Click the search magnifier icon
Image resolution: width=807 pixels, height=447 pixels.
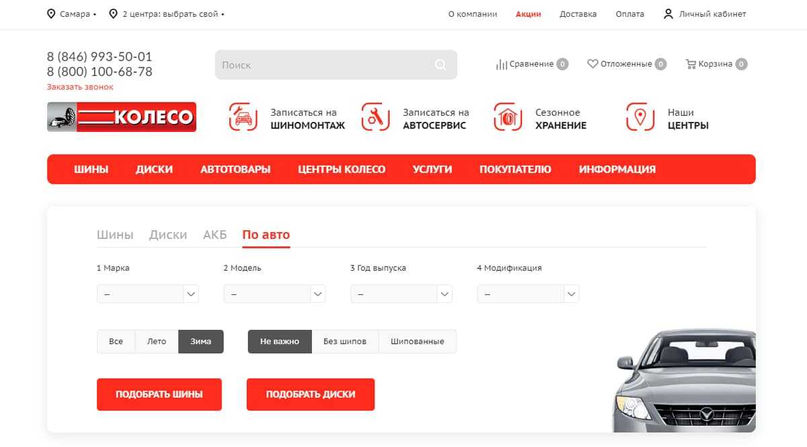pyautogui.click(x=440, y=65)
